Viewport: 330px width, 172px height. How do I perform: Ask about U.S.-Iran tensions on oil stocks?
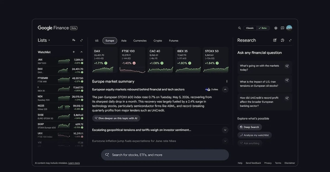click(264, 83)
